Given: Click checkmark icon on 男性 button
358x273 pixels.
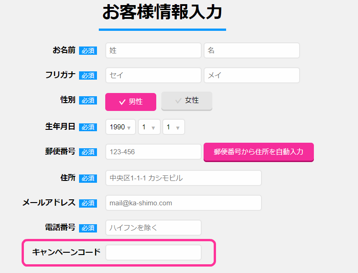Looking at the screenshot, I should tap(122, 102).
